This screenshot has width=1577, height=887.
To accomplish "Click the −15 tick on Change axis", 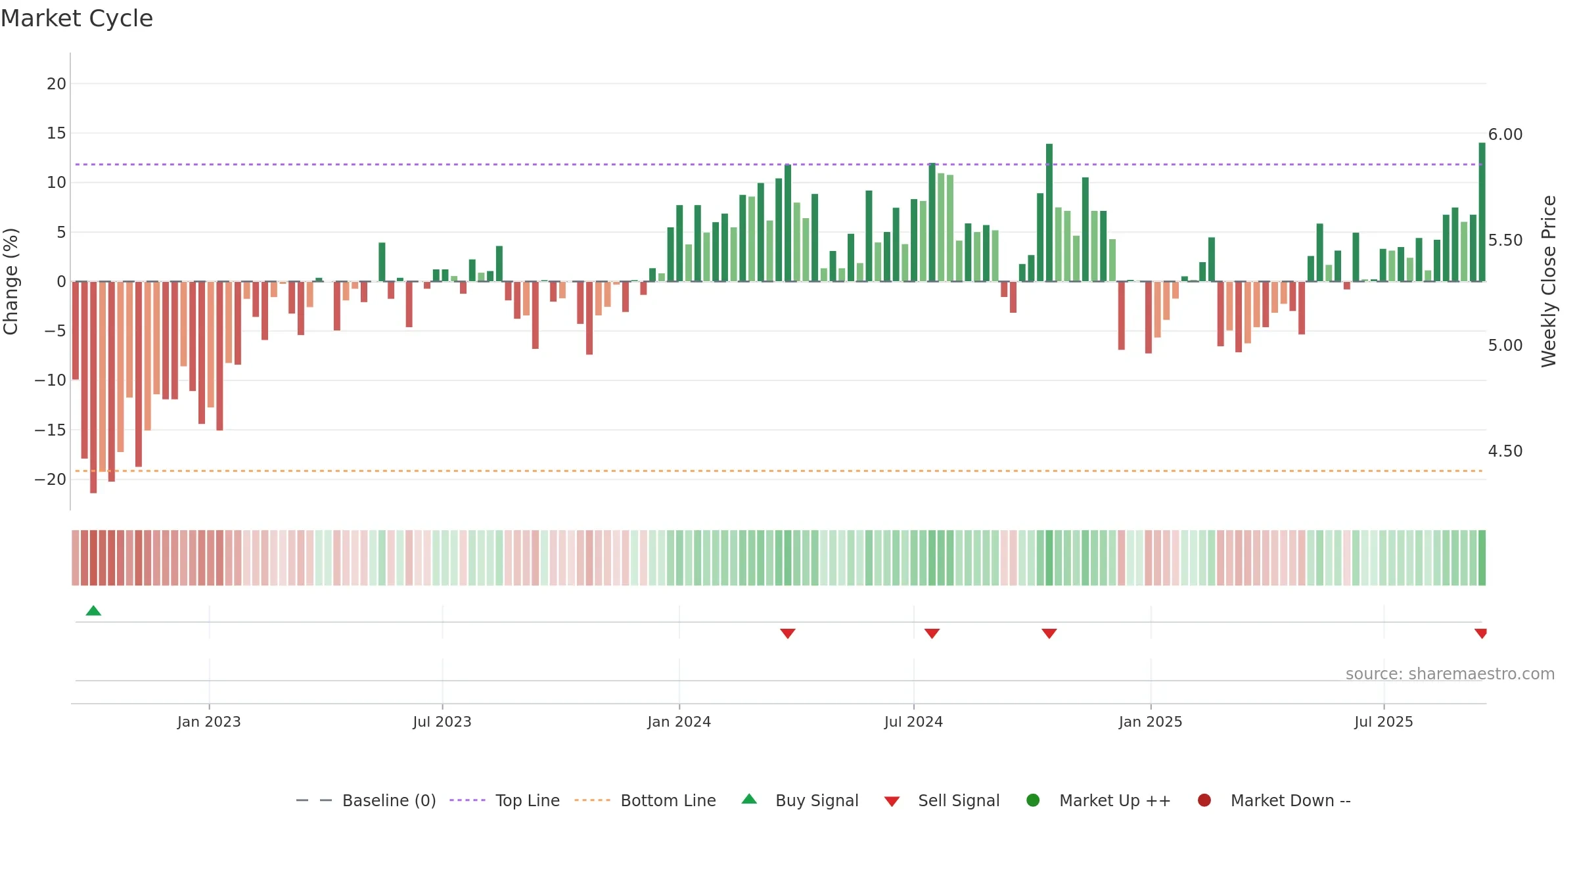I will (51, 430).
